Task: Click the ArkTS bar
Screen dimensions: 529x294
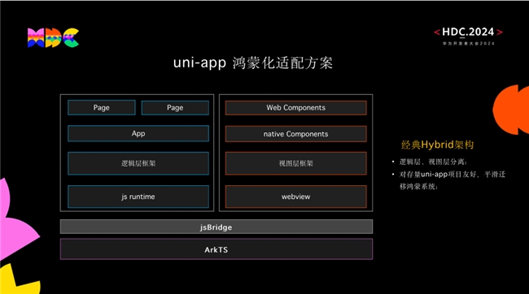Action: [x=216, y=249]
